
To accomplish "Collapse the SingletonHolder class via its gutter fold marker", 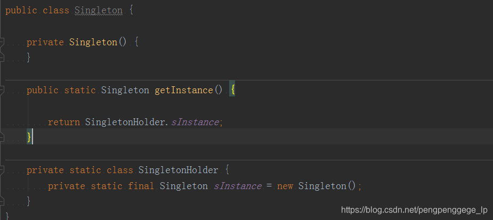I will 2,170.
